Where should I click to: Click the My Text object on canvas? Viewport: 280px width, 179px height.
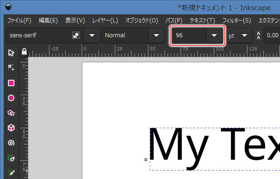[215, 149]
